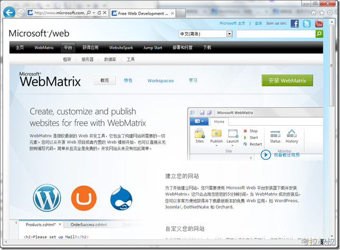Screen dimensions: 340x250
Task: Open the blue WebMatrix application menu button
Action: [199, 122]
